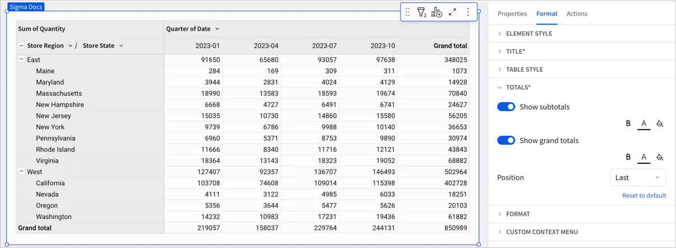676x248 pixels.
Task: Open the Position dropdown set to Last
Action: [638, 177]
